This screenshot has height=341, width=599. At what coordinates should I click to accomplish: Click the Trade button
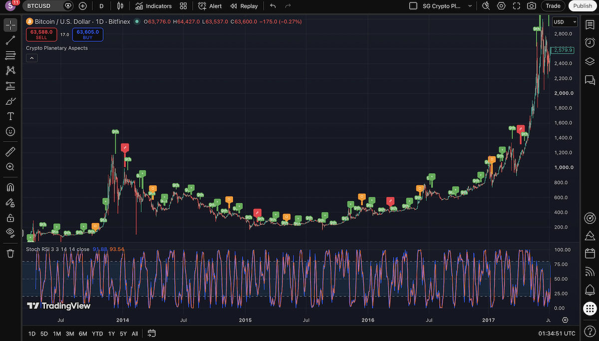(553, 6)
